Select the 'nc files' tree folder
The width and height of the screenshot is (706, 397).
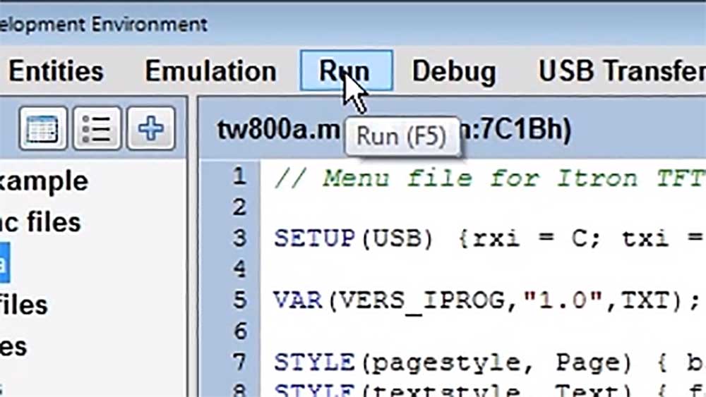pos(40,222)
